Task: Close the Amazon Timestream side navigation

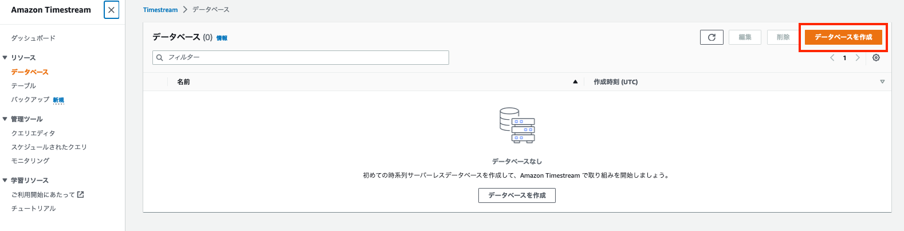Action: pyautogui.click(x=111, y=10)
